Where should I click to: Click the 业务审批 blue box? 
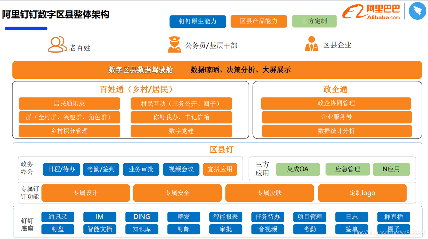tap(141, 169)
